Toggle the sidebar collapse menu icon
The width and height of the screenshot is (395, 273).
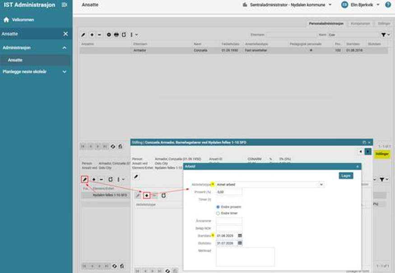[x=64, y=5]
